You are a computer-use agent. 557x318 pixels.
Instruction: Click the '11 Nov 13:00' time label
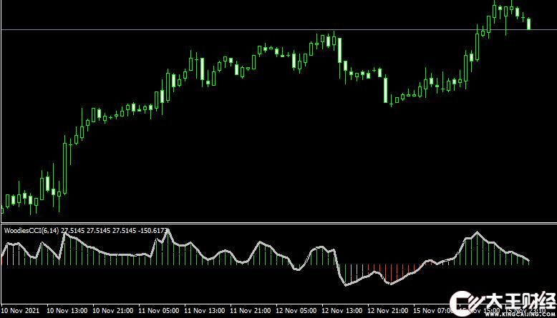pyautogui.click(x=205, y=311)
